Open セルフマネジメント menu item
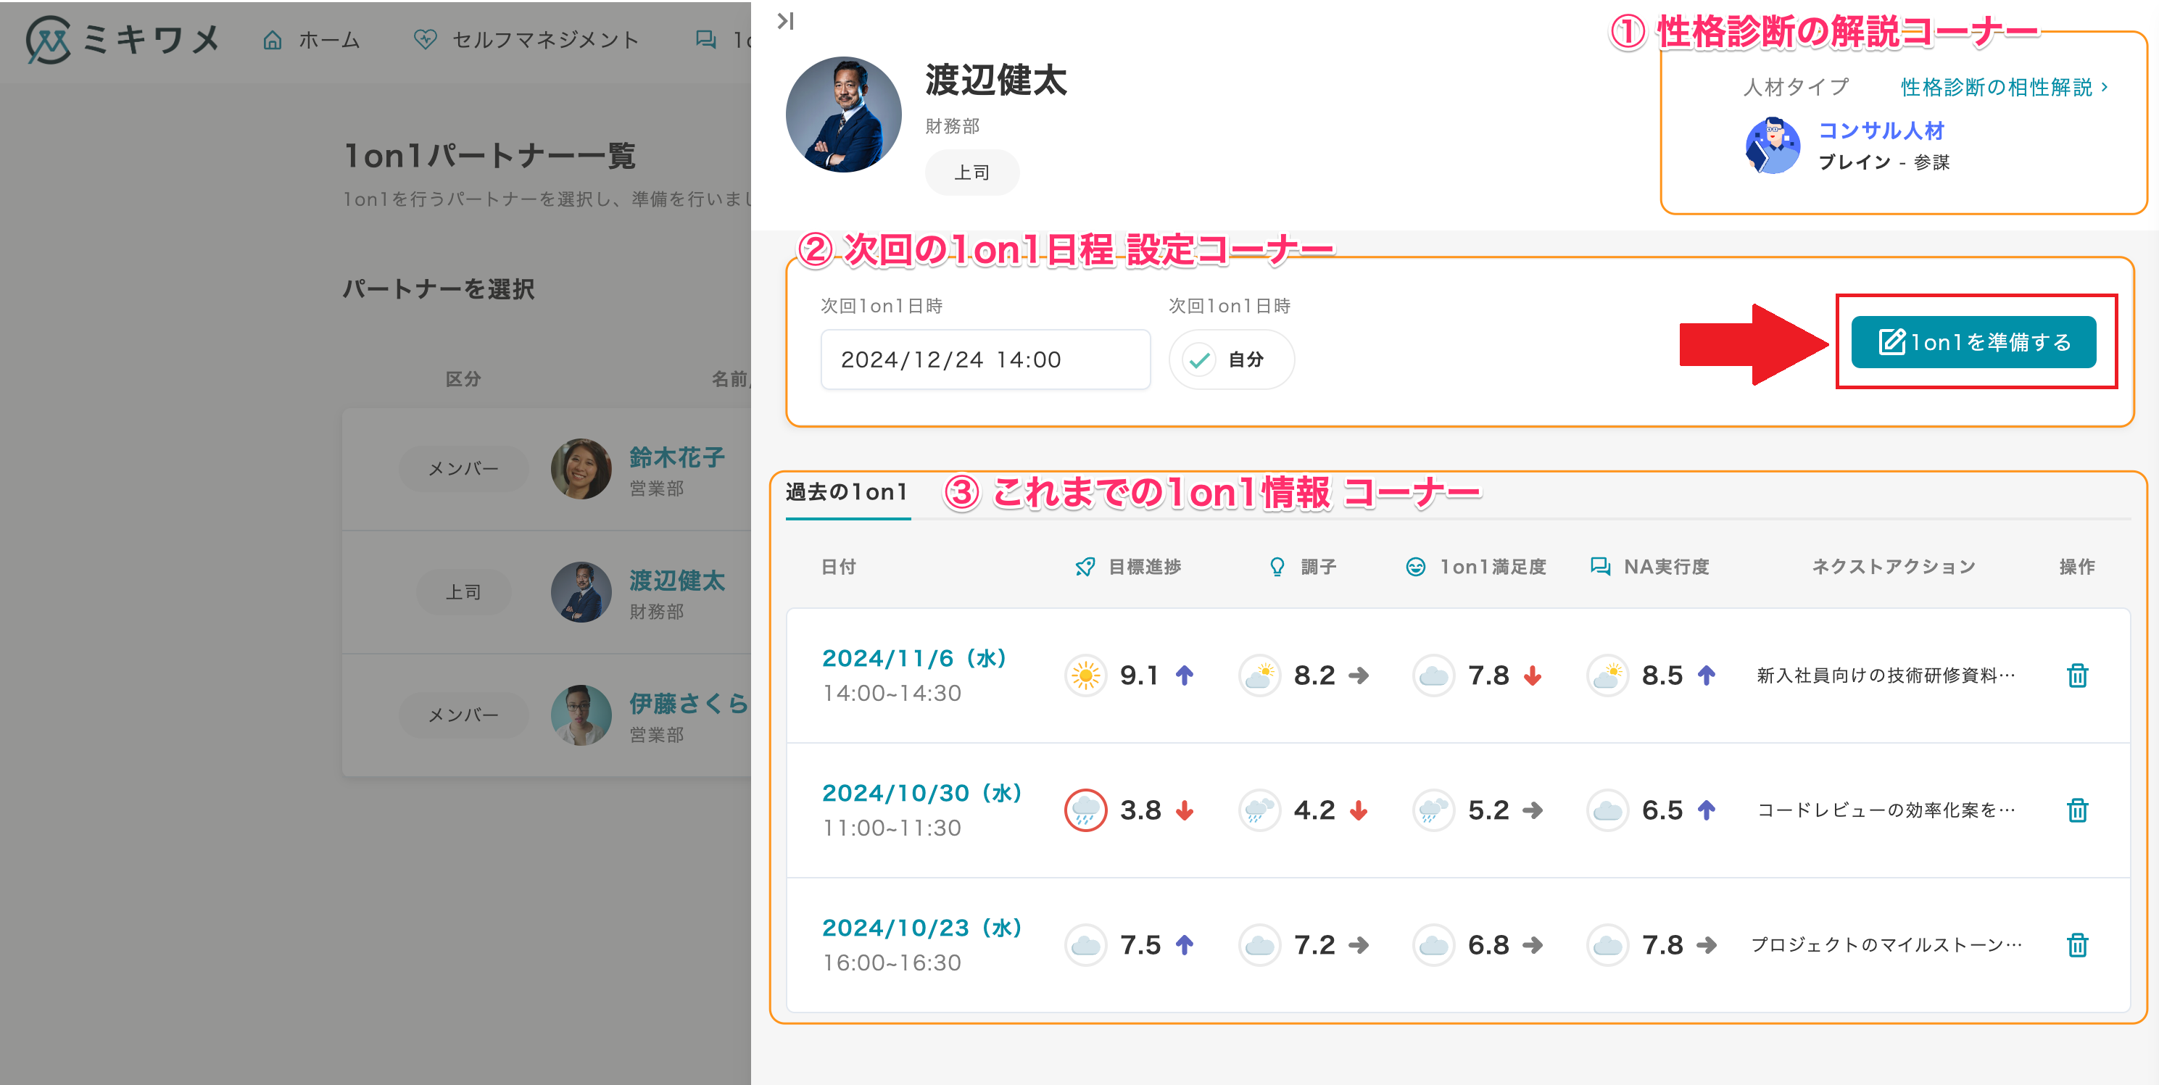Screen dimensions: 2159x1085 coord(526,40)
